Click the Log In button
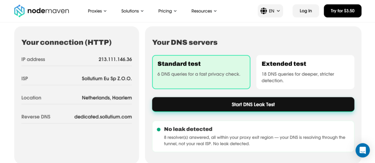Image resolution: width=375 pixels, height=163 pixels. coord(306,11)
